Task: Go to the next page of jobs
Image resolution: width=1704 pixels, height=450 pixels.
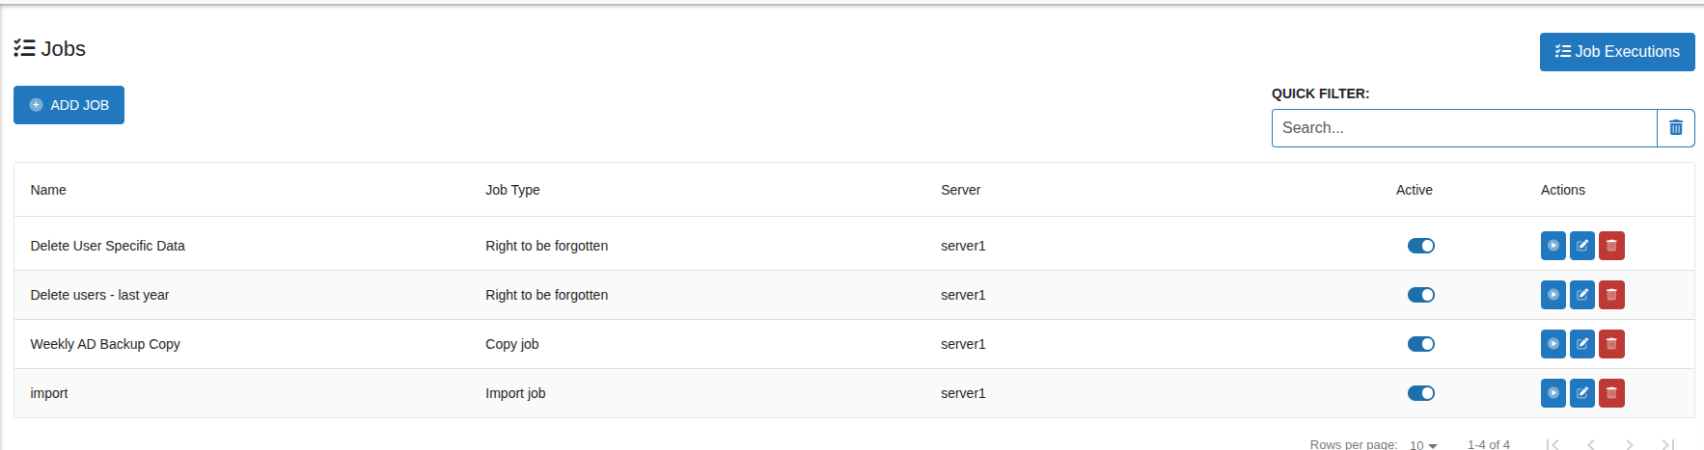Action: pyautogui.click(x=1629, y=444)
